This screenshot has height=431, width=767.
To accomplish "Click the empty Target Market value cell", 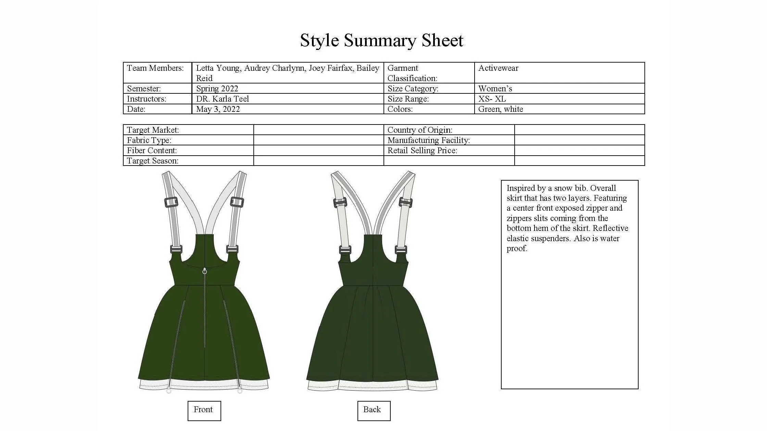I will tap(318, 130).
